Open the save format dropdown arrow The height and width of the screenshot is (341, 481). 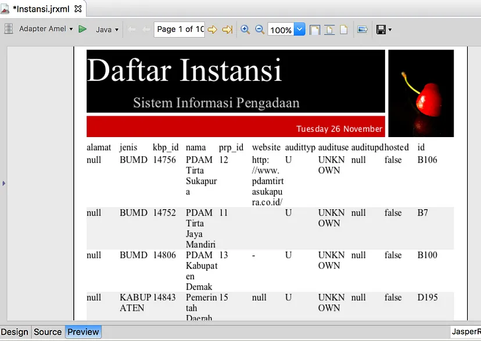click(390, 30)
